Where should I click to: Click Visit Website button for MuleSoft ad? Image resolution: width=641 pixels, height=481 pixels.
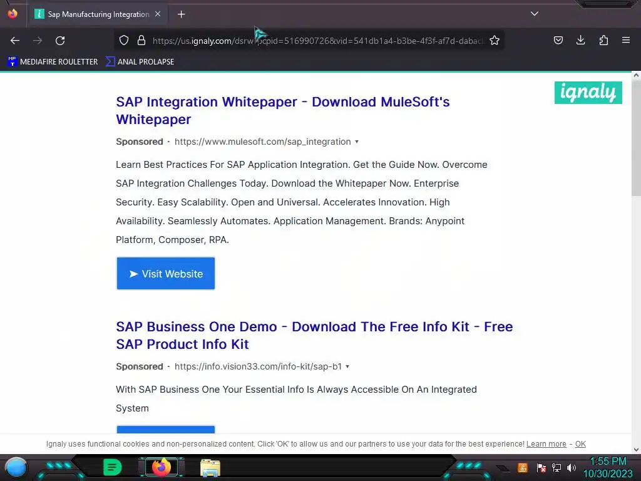(x=165, y=274)
